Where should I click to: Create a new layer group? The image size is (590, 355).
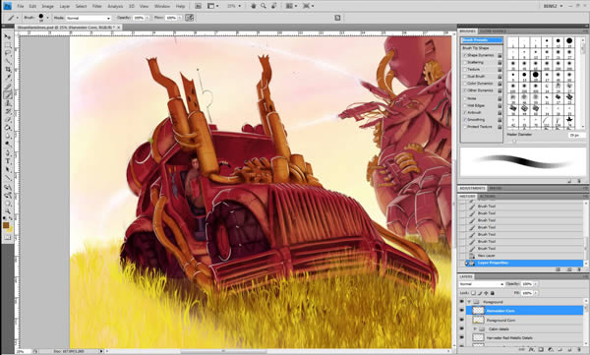point(560,350)
